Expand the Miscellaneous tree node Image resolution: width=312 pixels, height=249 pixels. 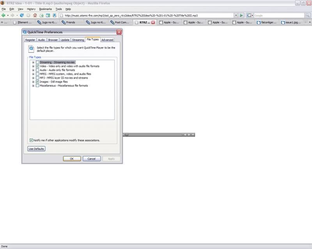click(33, 86)
